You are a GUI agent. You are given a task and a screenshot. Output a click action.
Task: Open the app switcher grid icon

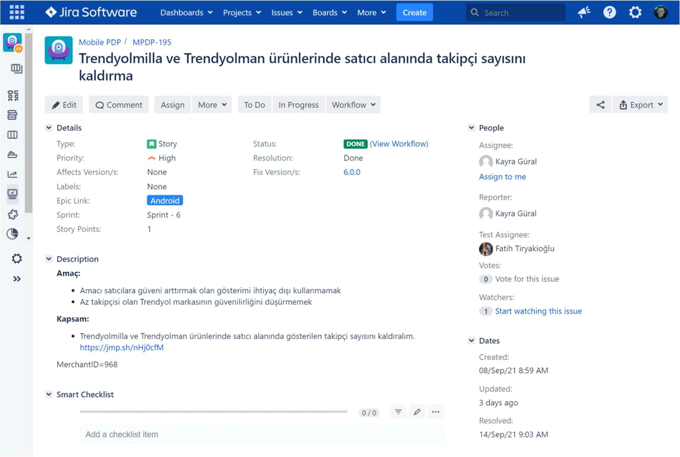17,13
